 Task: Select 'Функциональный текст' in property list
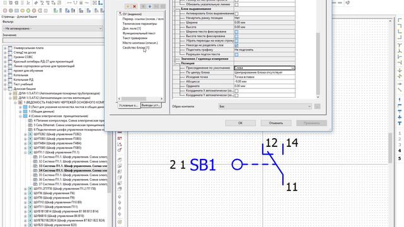pos(139,33)
